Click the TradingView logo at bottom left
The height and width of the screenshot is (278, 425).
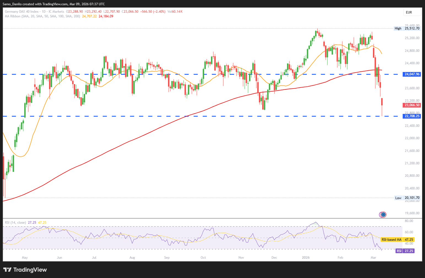coord(25,270)
